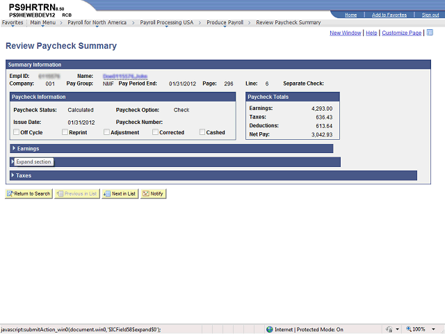Open the Favorites menu
The height and width of the screenshot is (334, 445).
tap(13, 22)
